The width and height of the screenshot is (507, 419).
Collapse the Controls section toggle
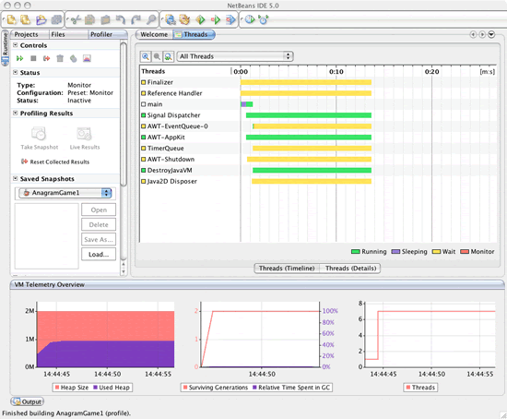(15, 45)
